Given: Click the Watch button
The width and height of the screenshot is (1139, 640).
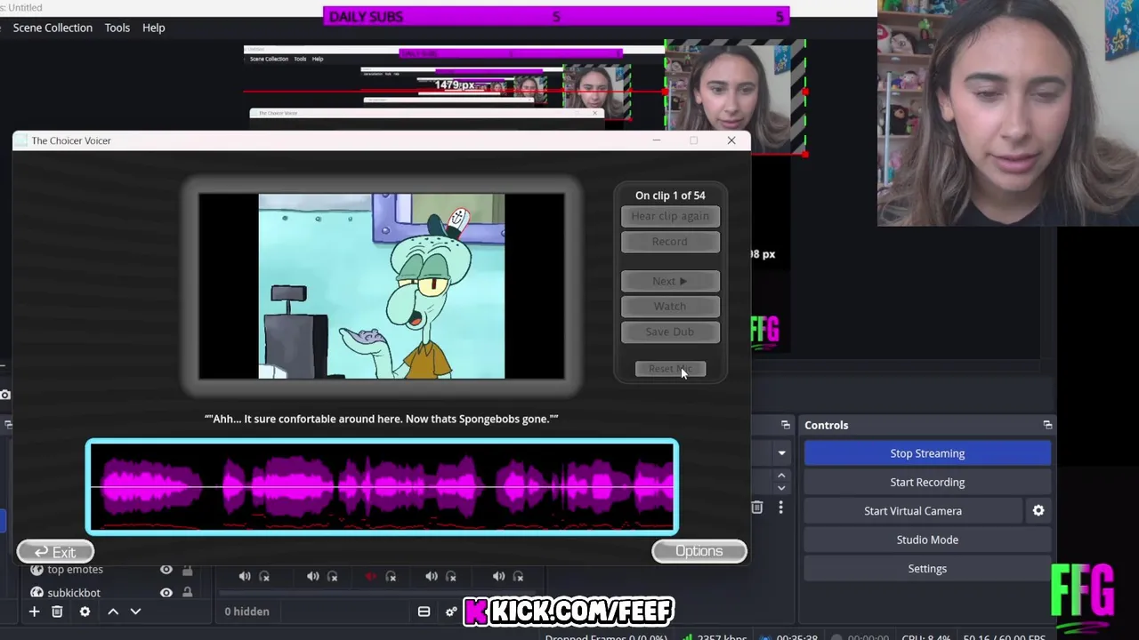Looking at the screenshot, I should 670,307.
